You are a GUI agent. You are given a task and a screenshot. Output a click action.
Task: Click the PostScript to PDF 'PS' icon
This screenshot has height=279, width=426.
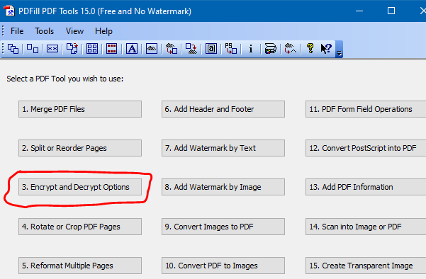coord(231,49)
